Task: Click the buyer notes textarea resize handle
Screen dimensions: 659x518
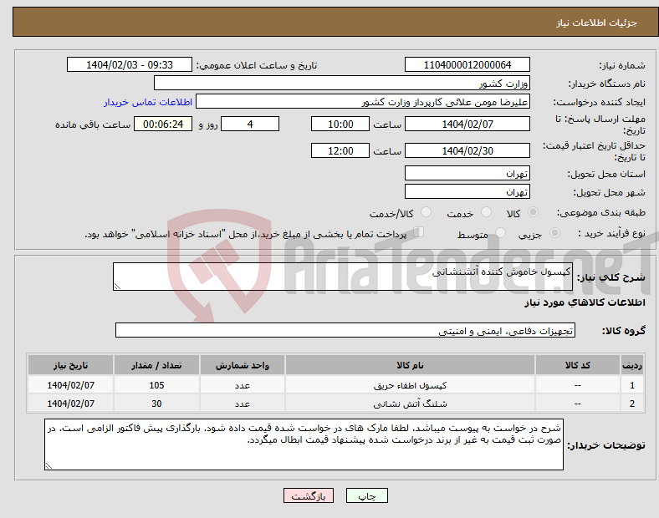Action: (49, 465)
